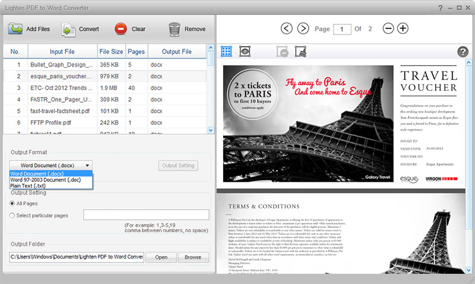The width and height of the screenshot is (475, 284).
Task: Click file list scrollbar down arrow
Action: [x=211, y=130]
